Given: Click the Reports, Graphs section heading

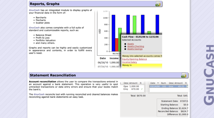Looking at the screenshot, I should (x=44, y=4).
